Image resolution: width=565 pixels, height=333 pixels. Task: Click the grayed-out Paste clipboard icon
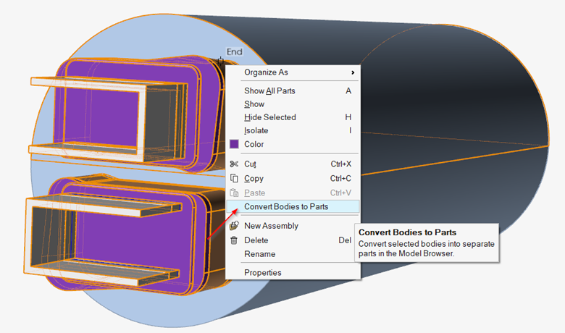point(234,193)
